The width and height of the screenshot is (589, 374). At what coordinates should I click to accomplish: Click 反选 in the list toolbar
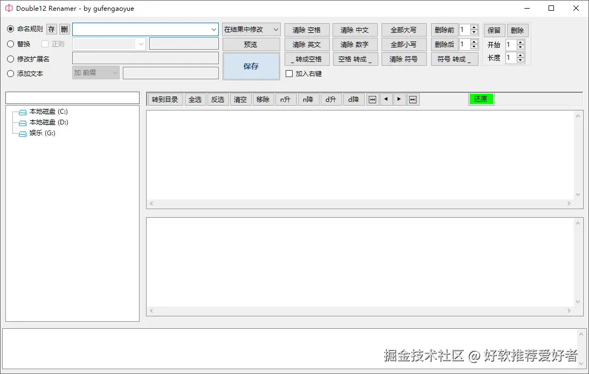tap(218, 100)
